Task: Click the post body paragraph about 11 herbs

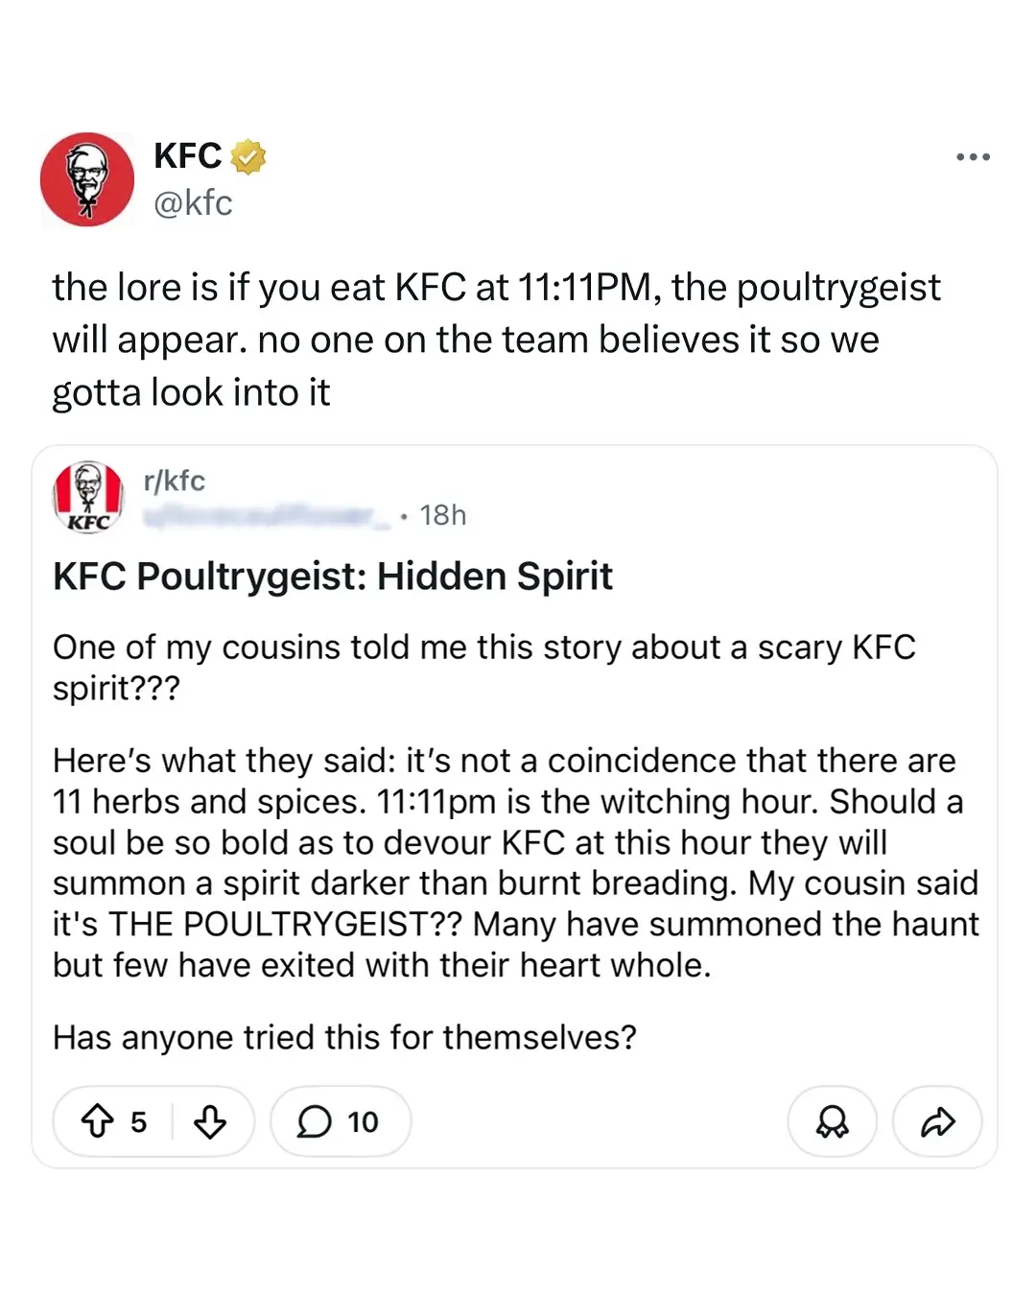Action: (515, 862)
